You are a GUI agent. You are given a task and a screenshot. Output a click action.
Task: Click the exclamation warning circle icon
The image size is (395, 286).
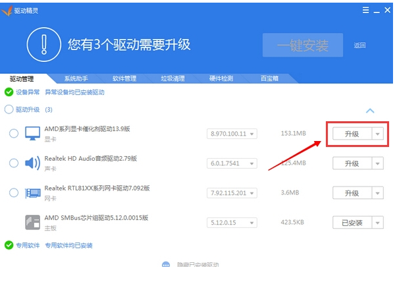(x=44, y=45)
